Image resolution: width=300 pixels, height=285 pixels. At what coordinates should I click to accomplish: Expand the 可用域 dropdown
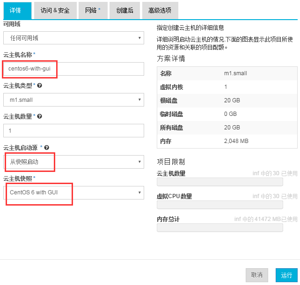coord(73,38)
